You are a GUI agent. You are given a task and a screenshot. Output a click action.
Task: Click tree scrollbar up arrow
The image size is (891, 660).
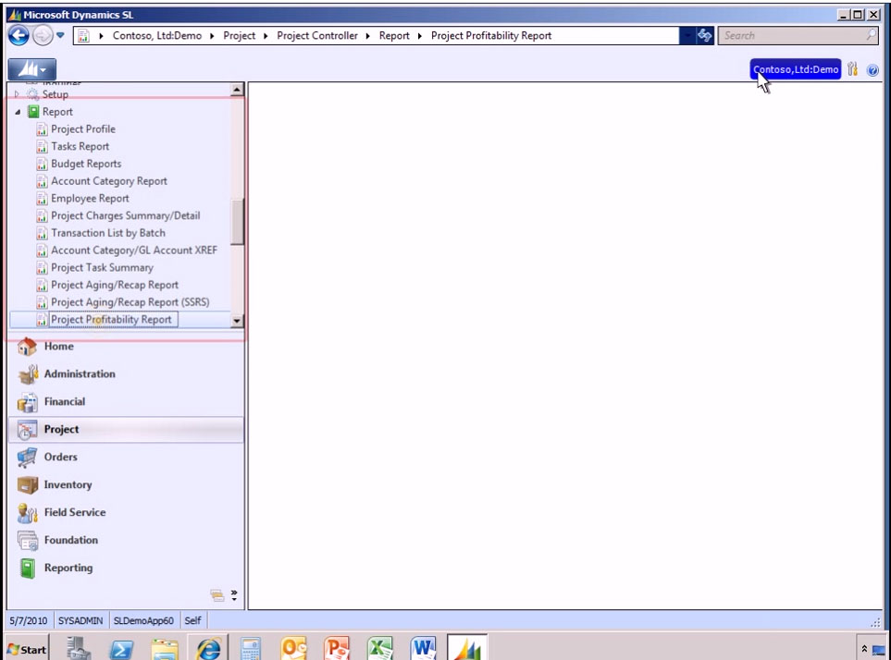click(237, 90)
